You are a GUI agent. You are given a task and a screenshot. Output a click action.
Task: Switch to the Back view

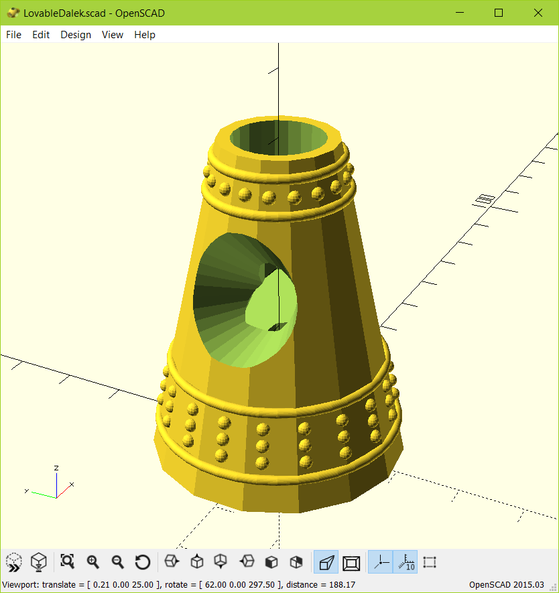(296, 562)
